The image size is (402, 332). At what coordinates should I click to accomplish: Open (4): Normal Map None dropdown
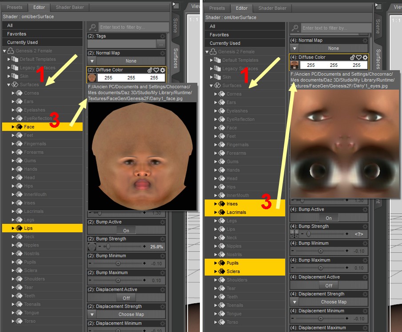point(329,48)
